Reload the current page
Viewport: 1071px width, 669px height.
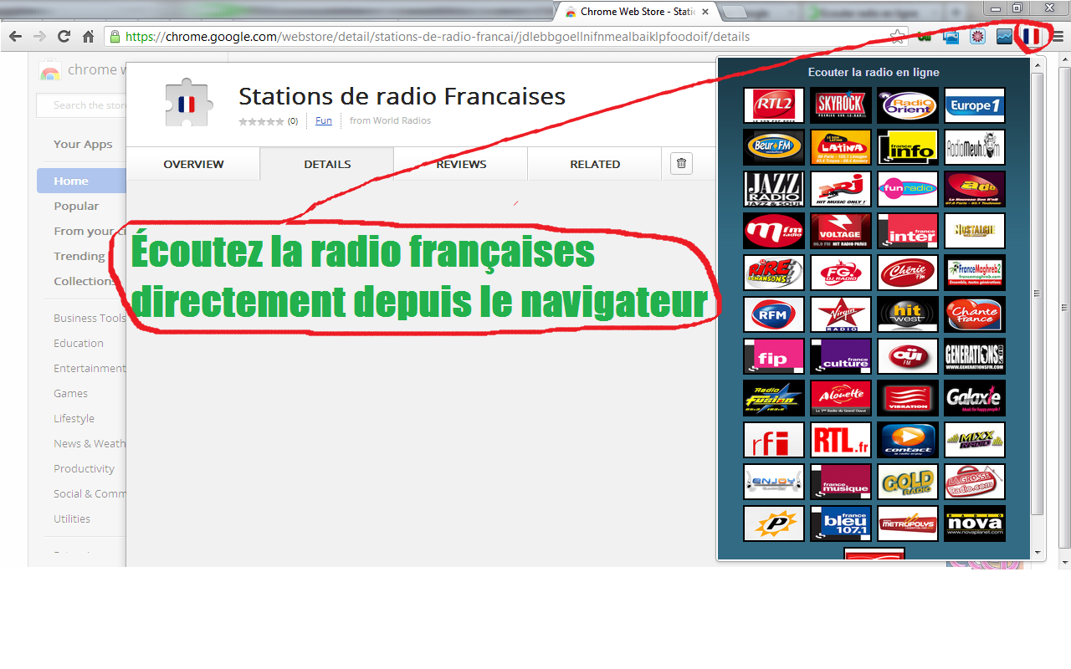click(64, 37)
